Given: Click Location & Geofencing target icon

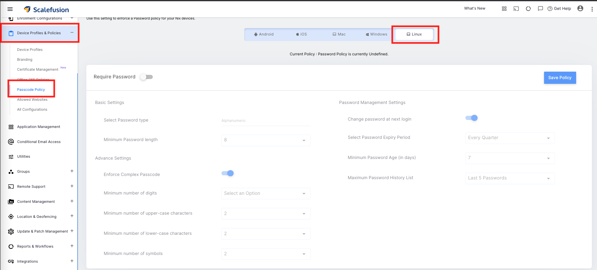Looking at the screenshot, I should tap(11, 217).
